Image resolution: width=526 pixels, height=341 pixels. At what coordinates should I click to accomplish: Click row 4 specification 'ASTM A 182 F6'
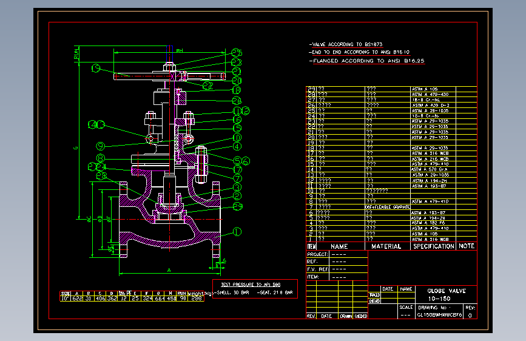(428, 223)
